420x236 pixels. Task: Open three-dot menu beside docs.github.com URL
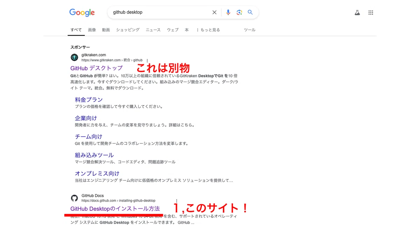(176, 201)
